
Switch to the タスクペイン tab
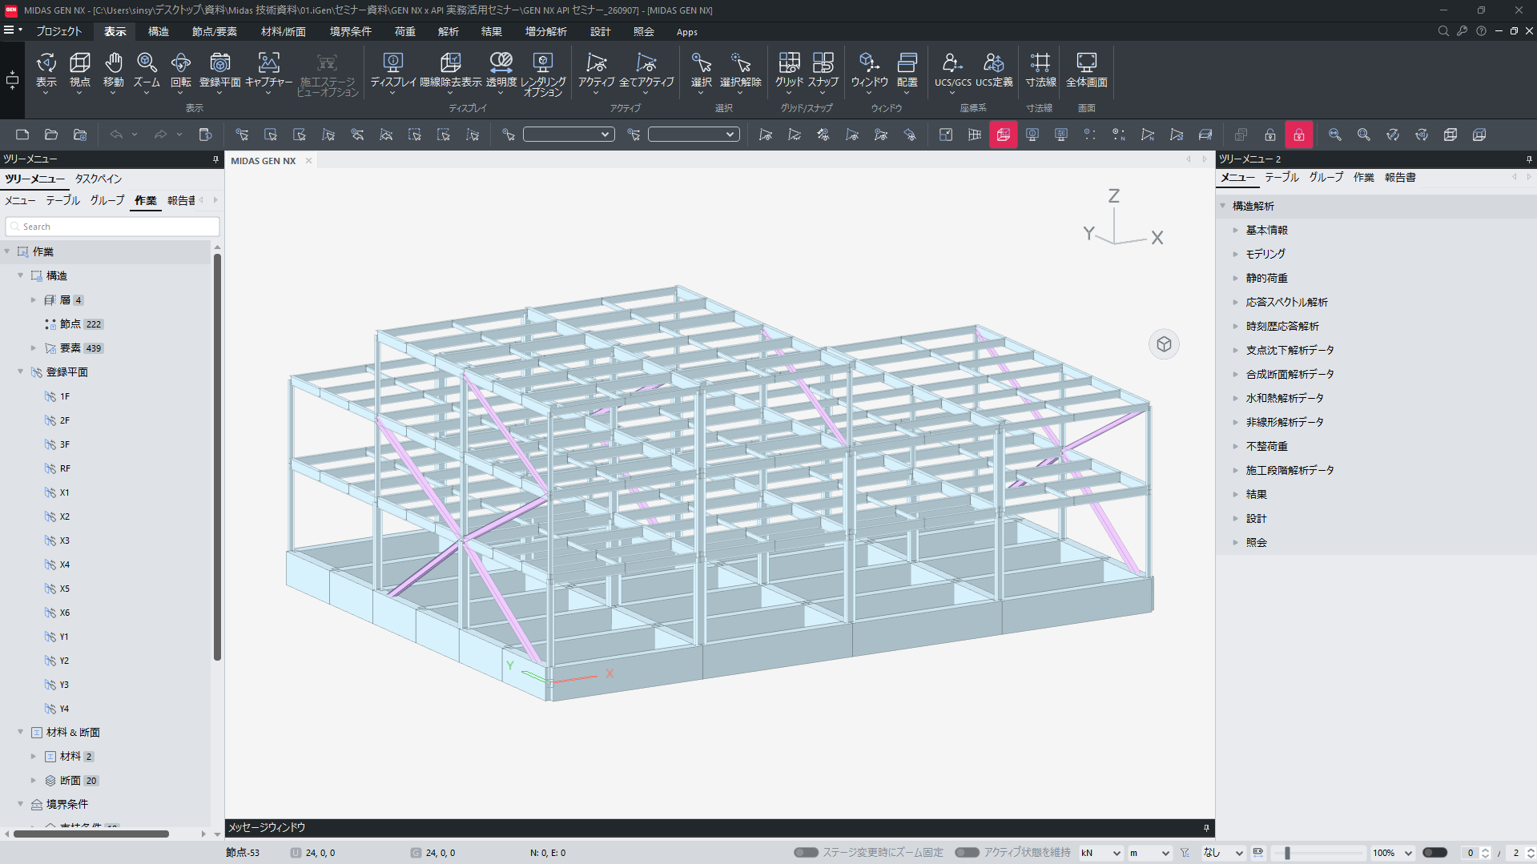click(x=99, y=179)
